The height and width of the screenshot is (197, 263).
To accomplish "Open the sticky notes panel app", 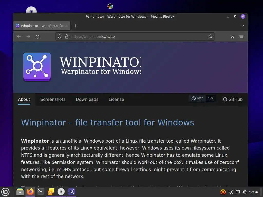I will pyautogui.click(x=51, y=192).
